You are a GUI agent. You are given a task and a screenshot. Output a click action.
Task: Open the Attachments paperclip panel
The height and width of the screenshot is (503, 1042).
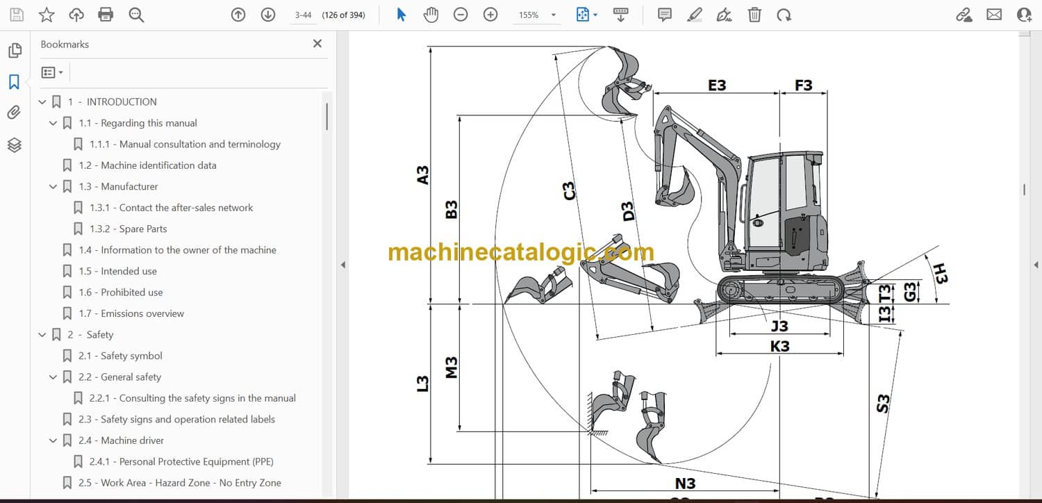point(14,113)
